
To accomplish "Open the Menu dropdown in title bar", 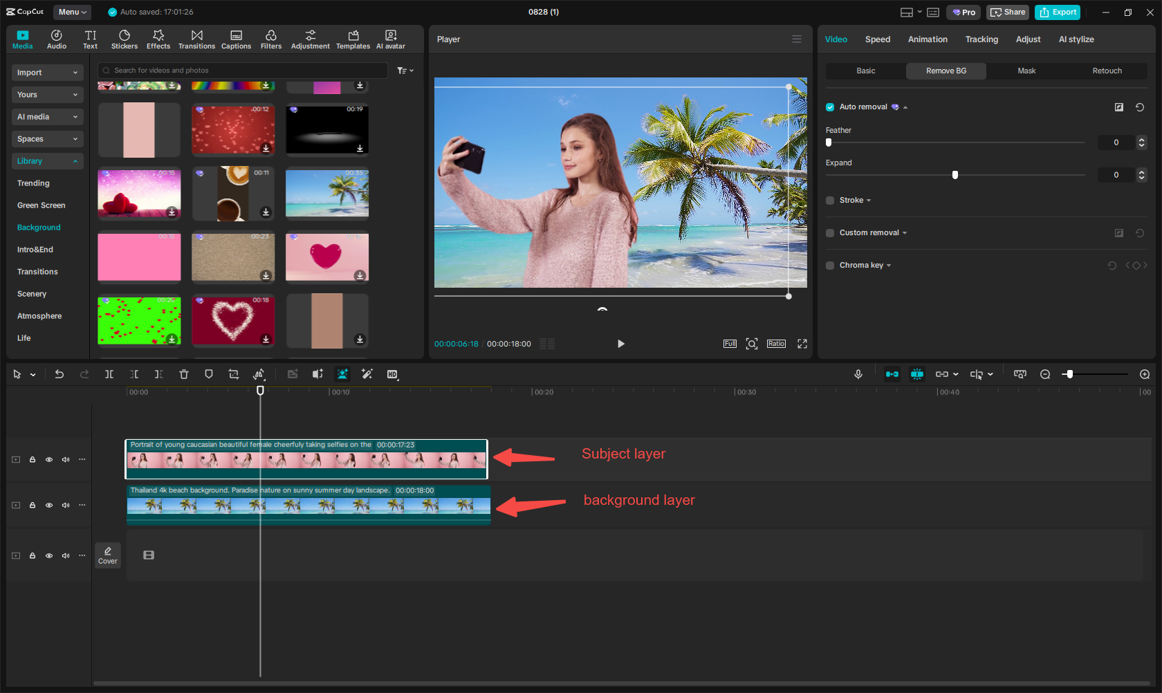I will (72, 12).
